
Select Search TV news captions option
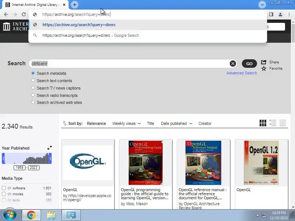coord(33,88)
